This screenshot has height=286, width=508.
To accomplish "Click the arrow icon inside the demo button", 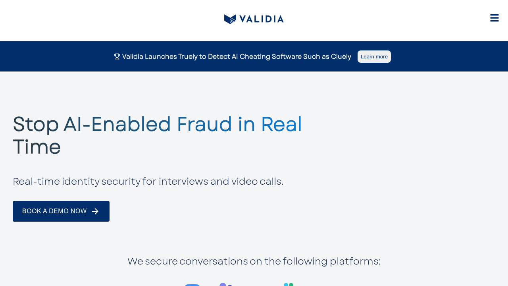I will pyautogui.click(x=94, y=211).
